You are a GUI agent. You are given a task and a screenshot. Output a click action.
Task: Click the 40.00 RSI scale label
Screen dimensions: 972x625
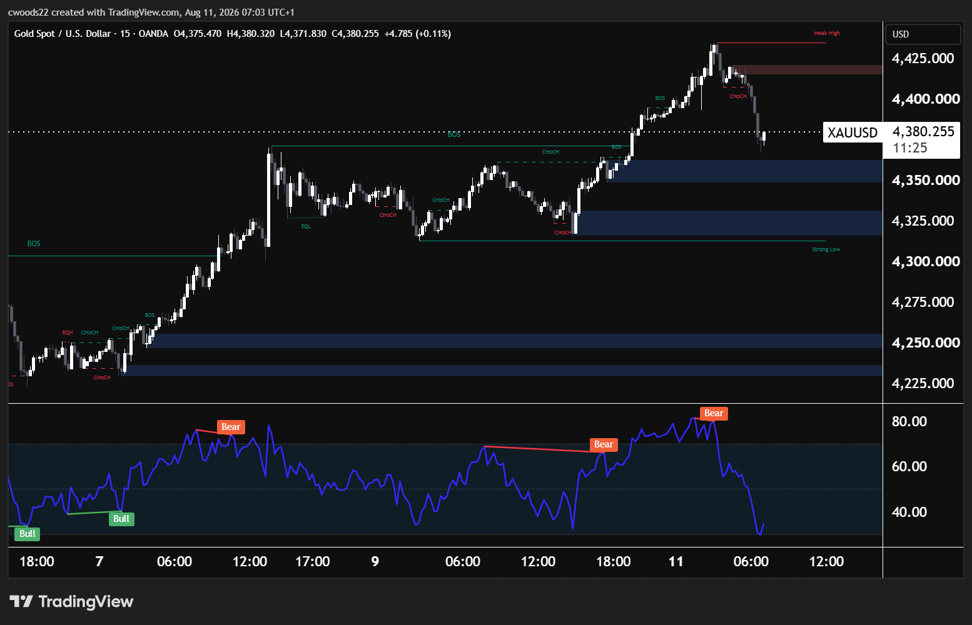[909, 512]
